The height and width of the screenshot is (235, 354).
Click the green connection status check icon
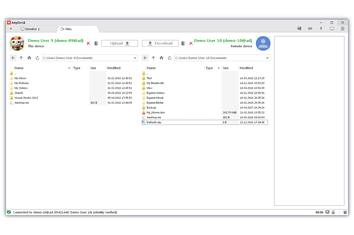coord(9,212)
